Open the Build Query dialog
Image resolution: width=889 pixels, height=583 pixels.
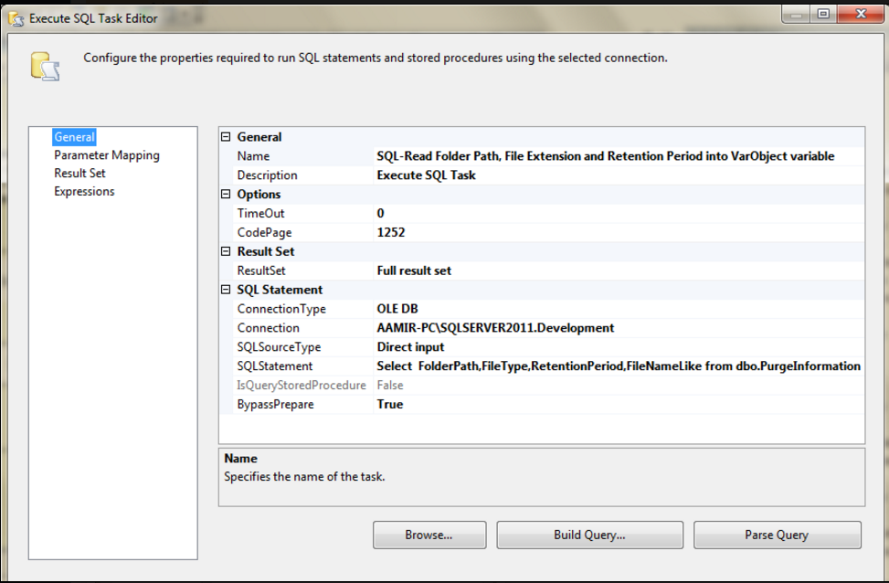click(589, 535)
